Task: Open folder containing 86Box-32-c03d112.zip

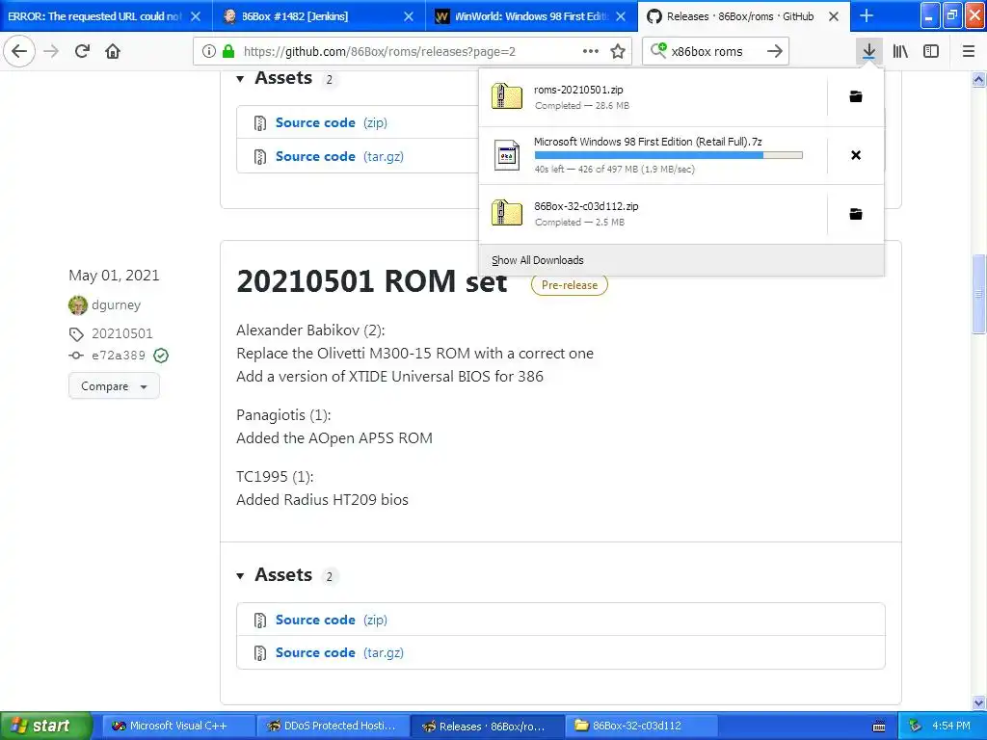Action: [x=856, y=214]
